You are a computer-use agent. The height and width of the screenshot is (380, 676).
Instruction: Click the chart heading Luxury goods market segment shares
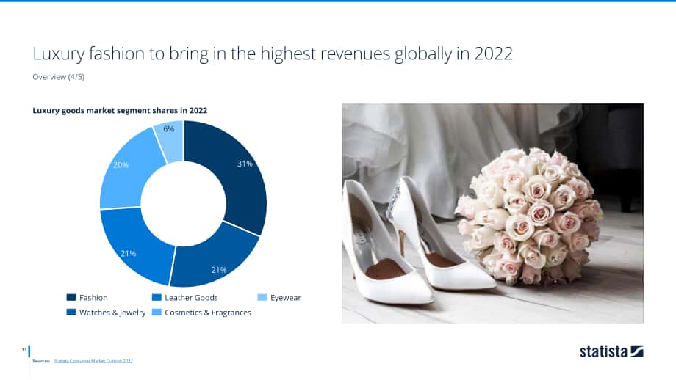(120, 111)
